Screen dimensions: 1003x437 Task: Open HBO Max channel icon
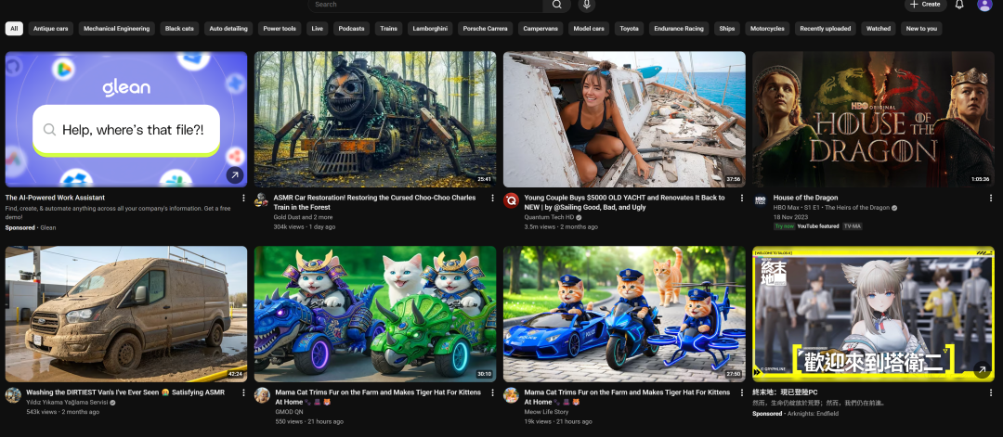(x=760, y=200)
